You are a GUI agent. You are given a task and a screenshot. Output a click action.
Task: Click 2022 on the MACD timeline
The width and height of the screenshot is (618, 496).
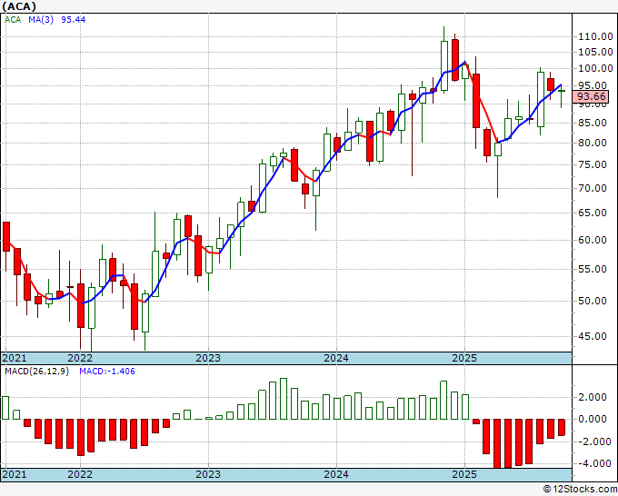(80, 474)
